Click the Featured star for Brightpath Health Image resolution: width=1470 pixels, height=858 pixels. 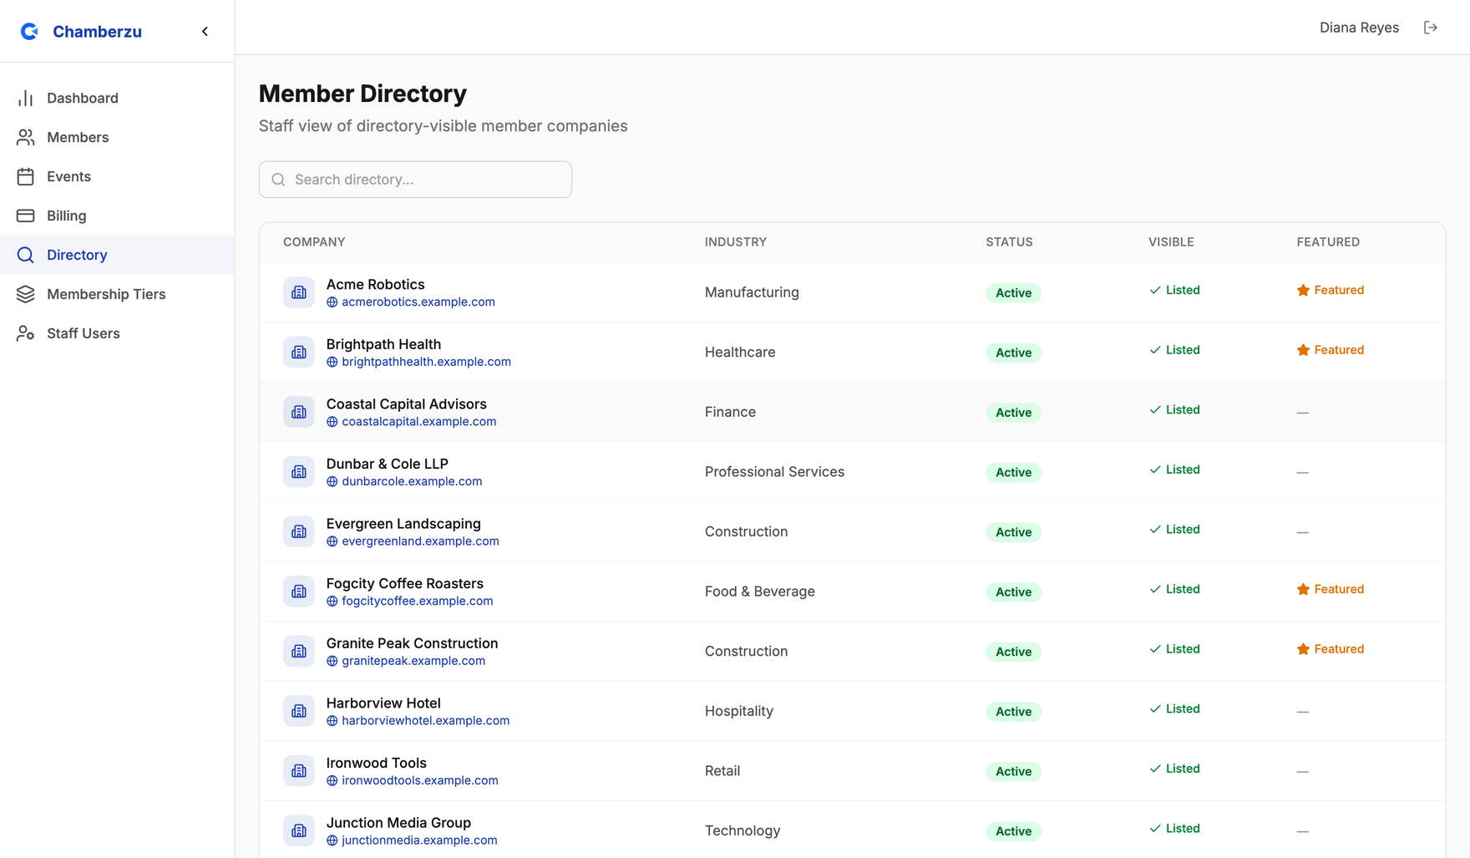[x=1303, y=350]
